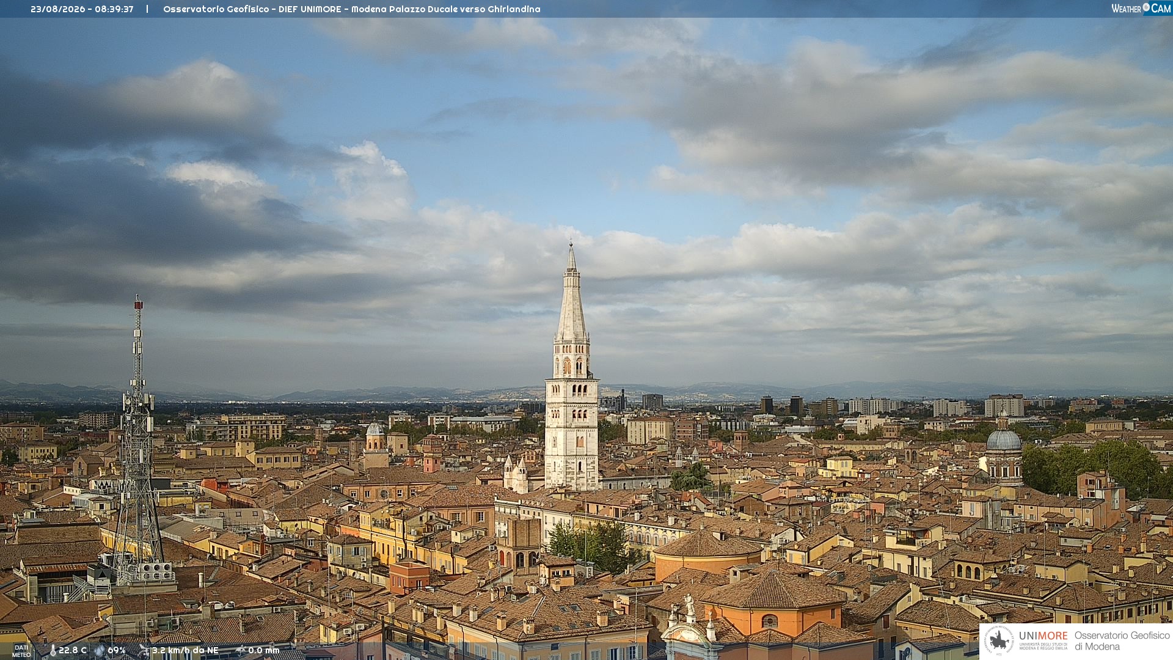Click the Ghirlandina tower white base
Screen dimensions: 1173x660
click(572, 434)
